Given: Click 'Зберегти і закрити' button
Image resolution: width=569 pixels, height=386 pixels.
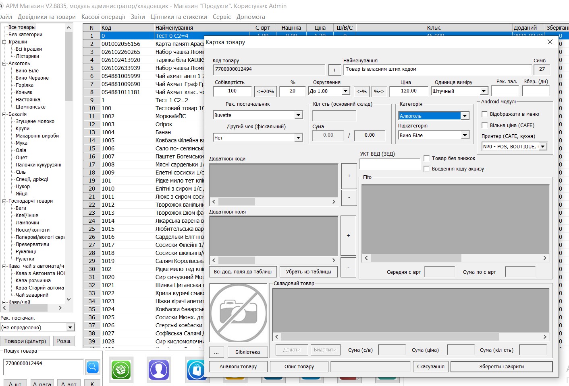Looking at the screenshot, I should (x=501, y=367).
